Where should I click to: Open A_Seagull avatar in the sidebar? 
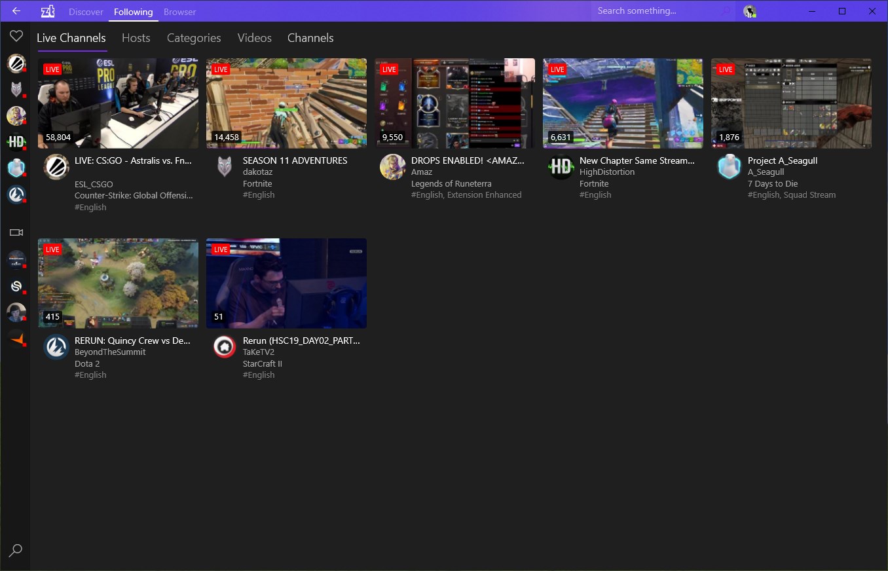(16, 168)
